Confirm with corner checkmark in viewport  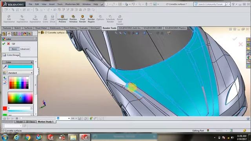(235, 39)
